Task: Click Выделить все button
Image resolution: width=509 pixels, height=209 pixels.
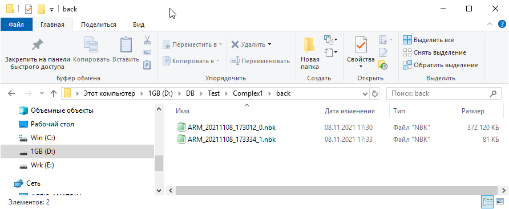Action: (428, 40)
